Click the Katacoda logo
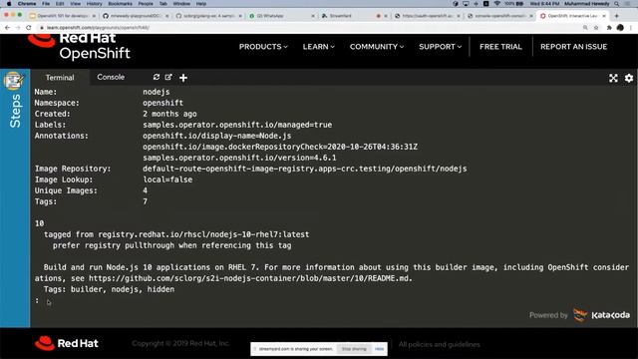 tap(602, 315)
